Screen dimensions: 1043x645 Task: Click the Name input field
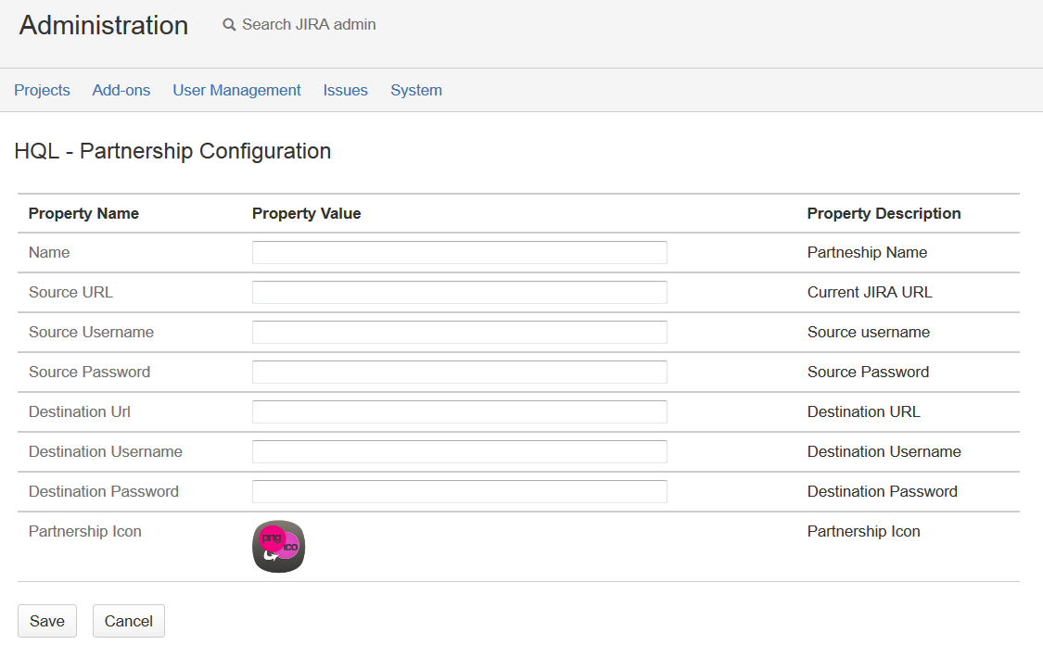(459, 252)
